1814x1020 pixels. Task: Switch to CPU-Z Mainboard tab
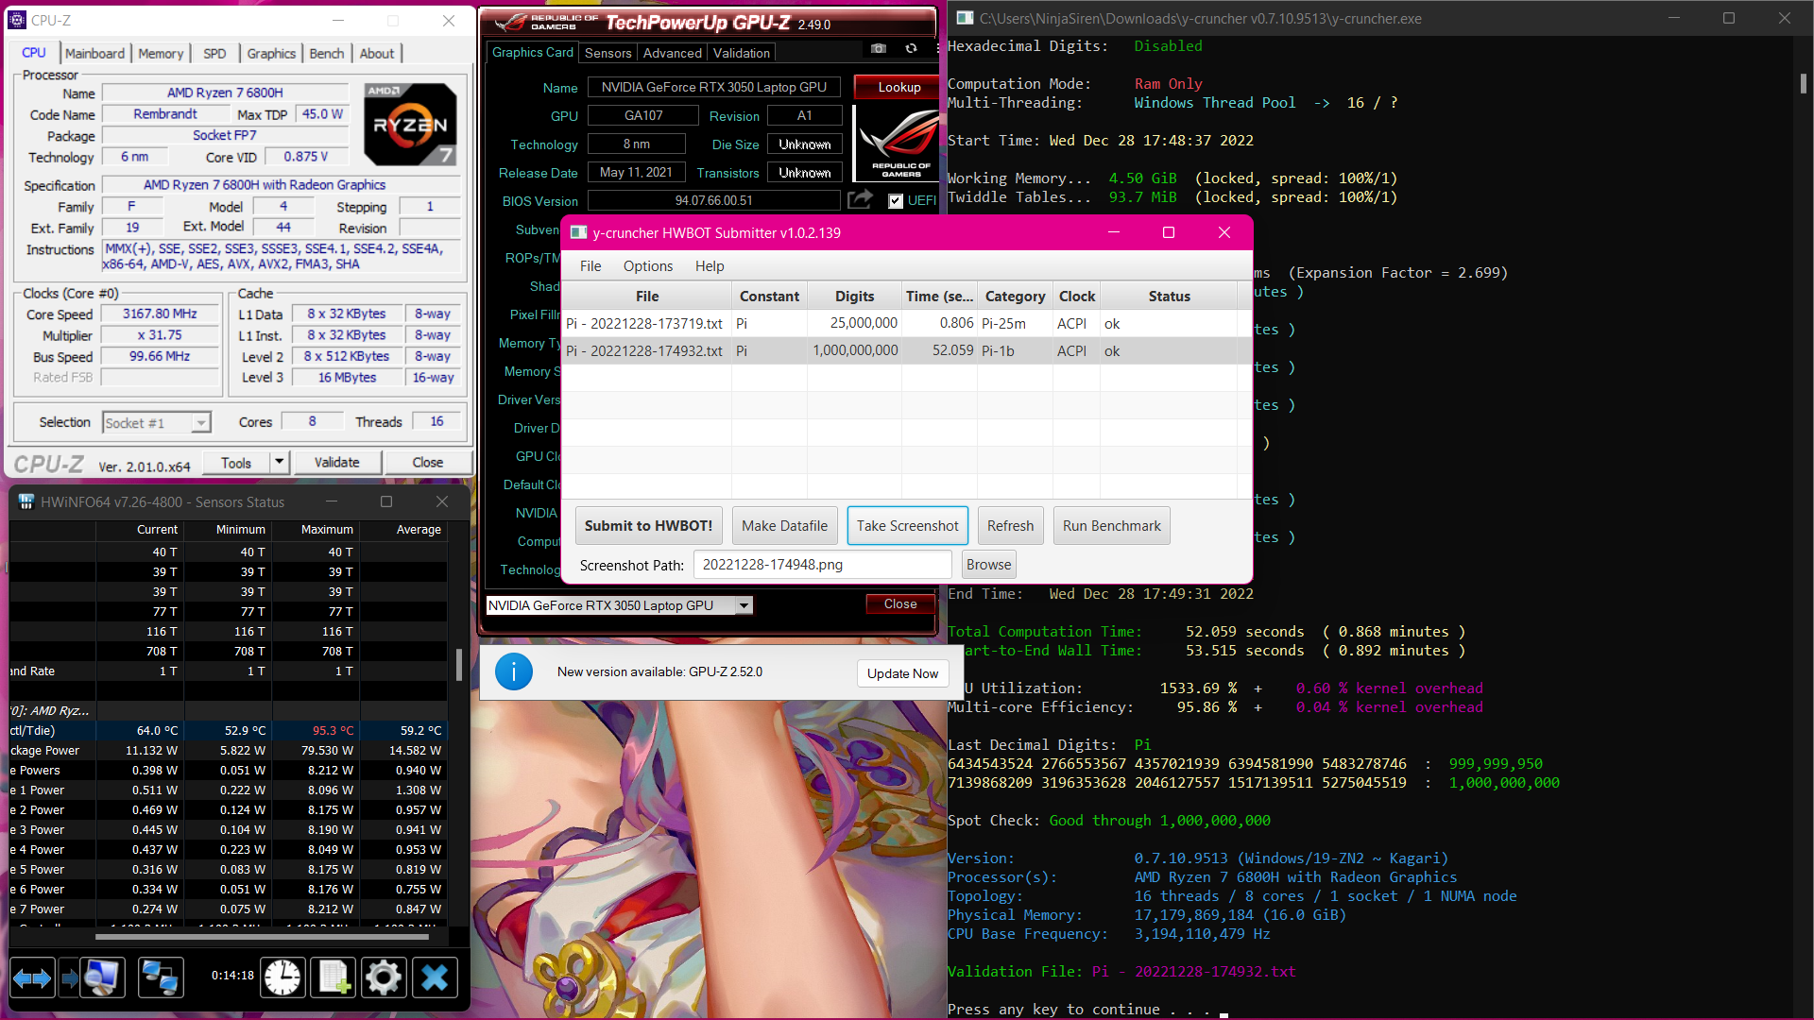(94, 53)
